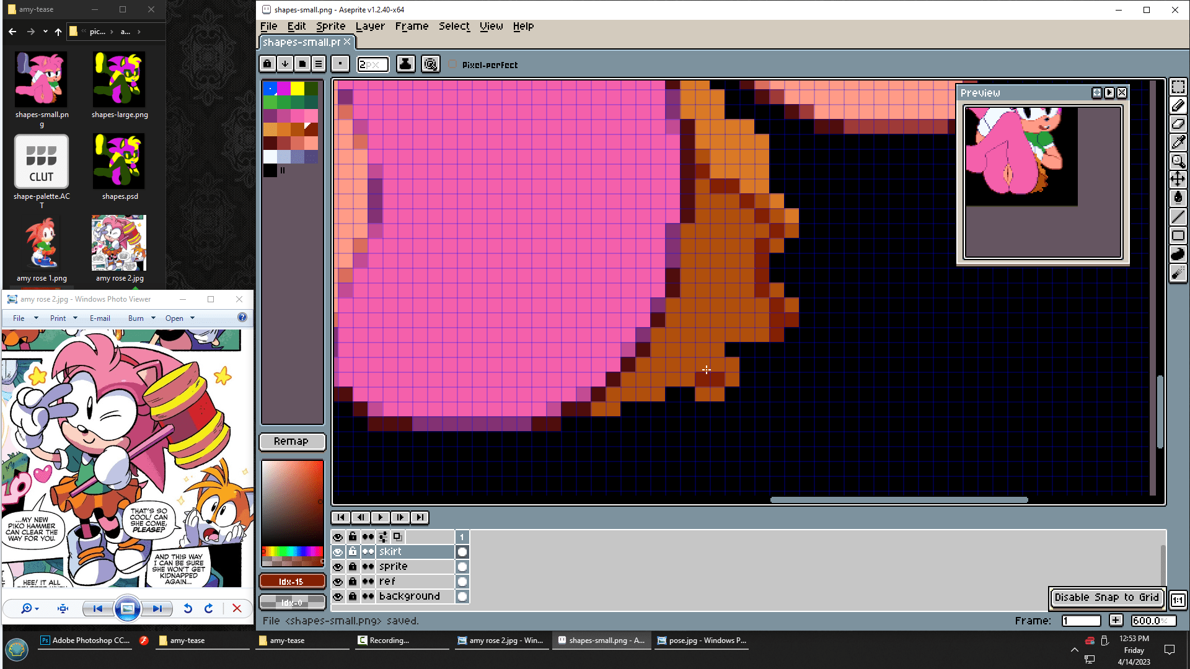Select the Rectangular Marquee tool
This screenshot has height=669, width=1190.
click(x=1178, y=87)
